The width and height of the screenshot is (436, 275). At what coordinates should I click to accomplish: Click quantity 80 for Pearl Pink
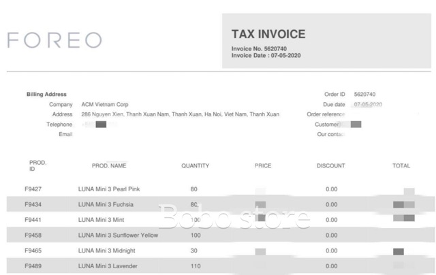(193, 189)
